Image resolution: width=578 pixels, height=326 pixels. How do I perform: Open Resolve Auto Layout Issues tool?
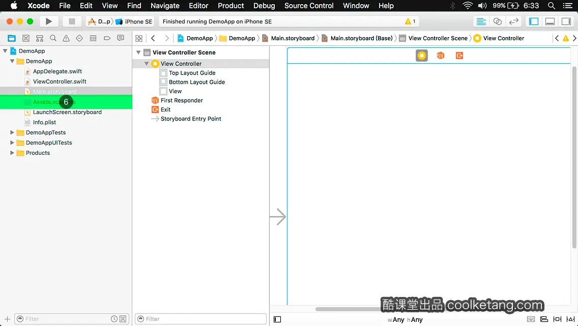571,319
